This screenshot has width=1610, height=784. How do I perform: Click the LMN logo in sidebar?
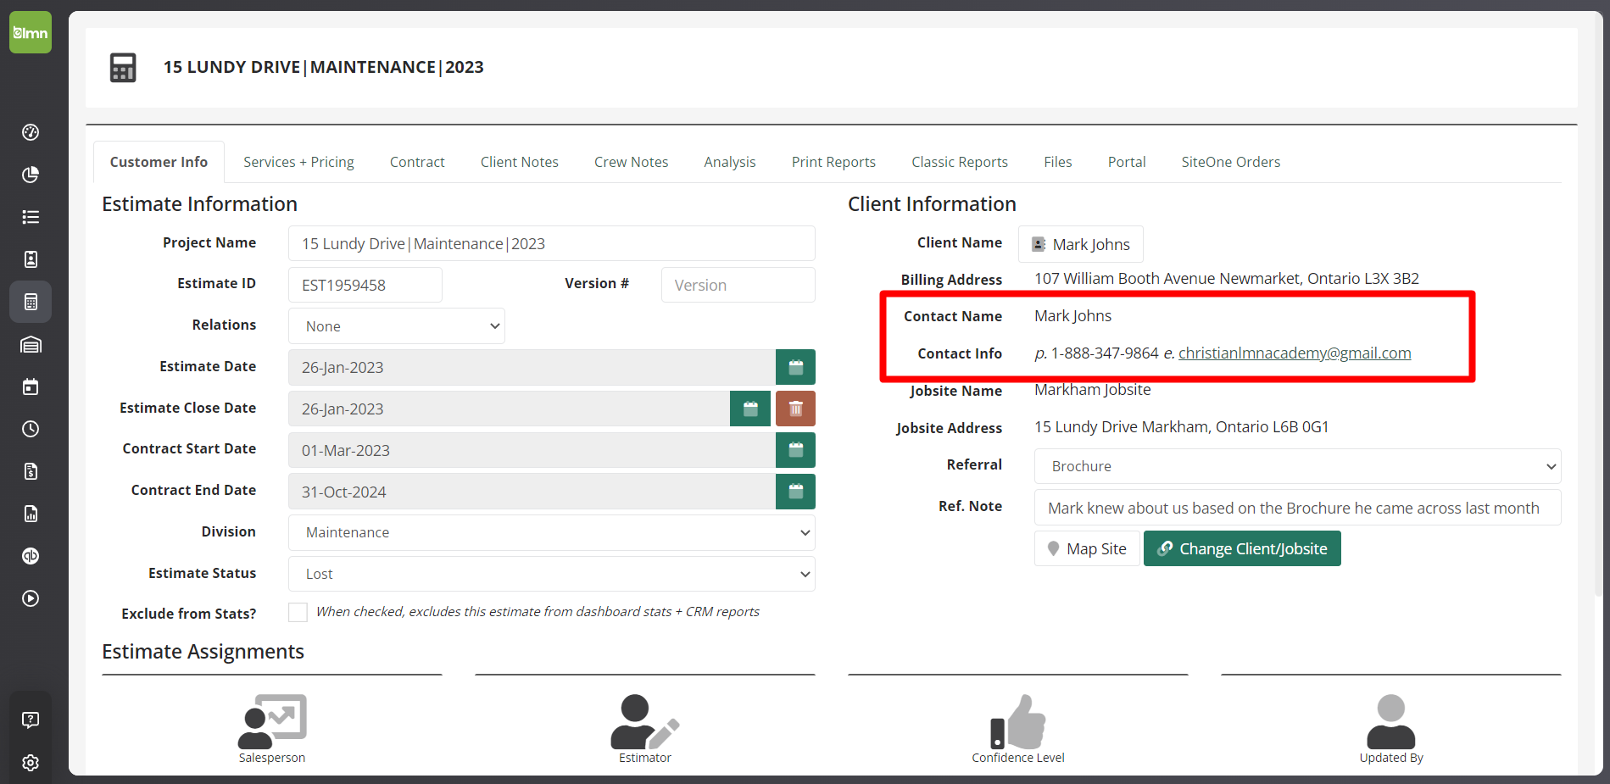pyautogui.click(x=31, y=33)
